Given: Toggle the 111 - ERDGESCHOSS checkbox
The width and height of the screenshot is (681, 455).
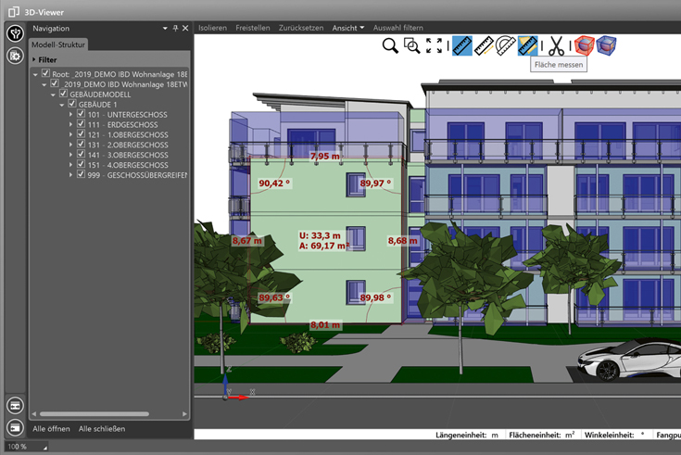Looking at the screenshot, I should (x=82, y=125).
